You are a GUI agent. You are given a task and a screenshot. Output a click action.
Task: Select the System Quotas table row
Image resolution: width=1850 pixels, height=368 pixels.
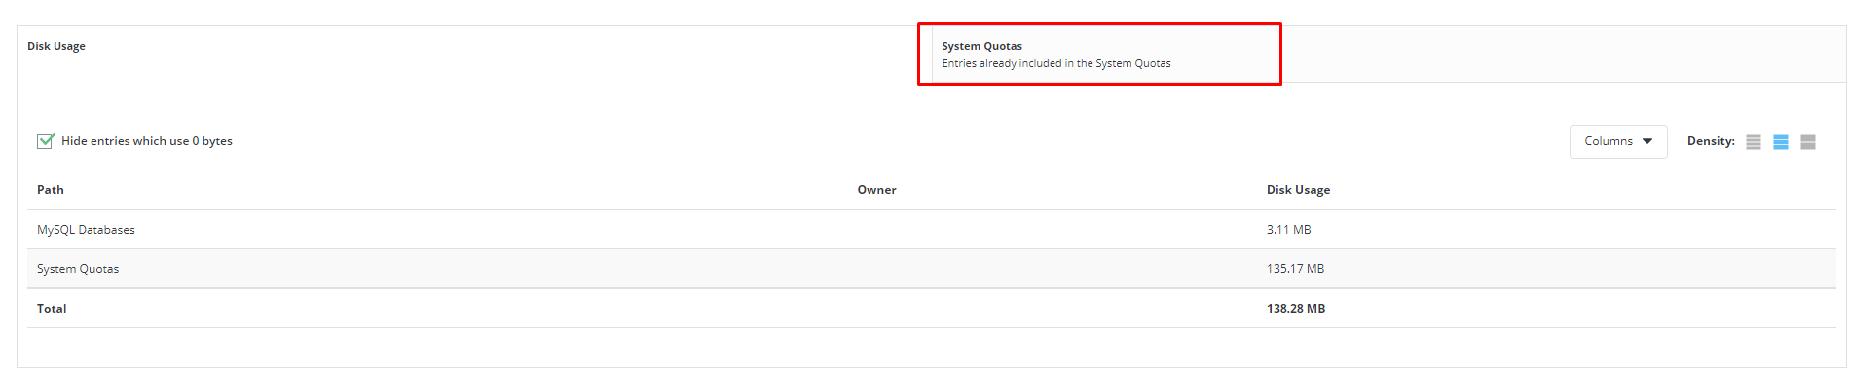tap(932, 269)
